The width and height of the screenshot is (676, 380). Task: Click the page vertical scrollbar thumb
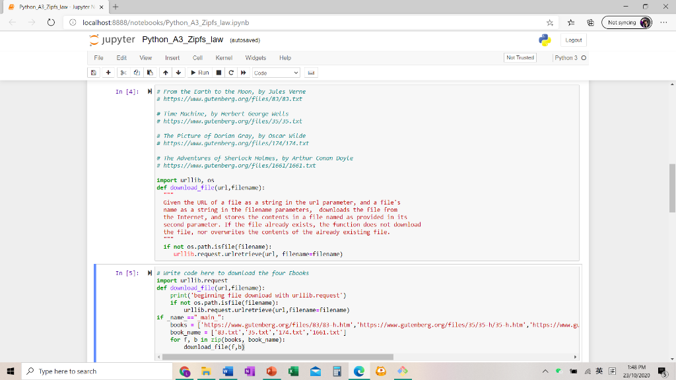tap(672, 188)
